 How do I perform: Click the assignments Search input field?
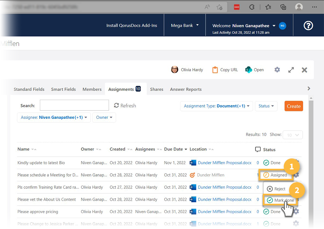point(74,105)
